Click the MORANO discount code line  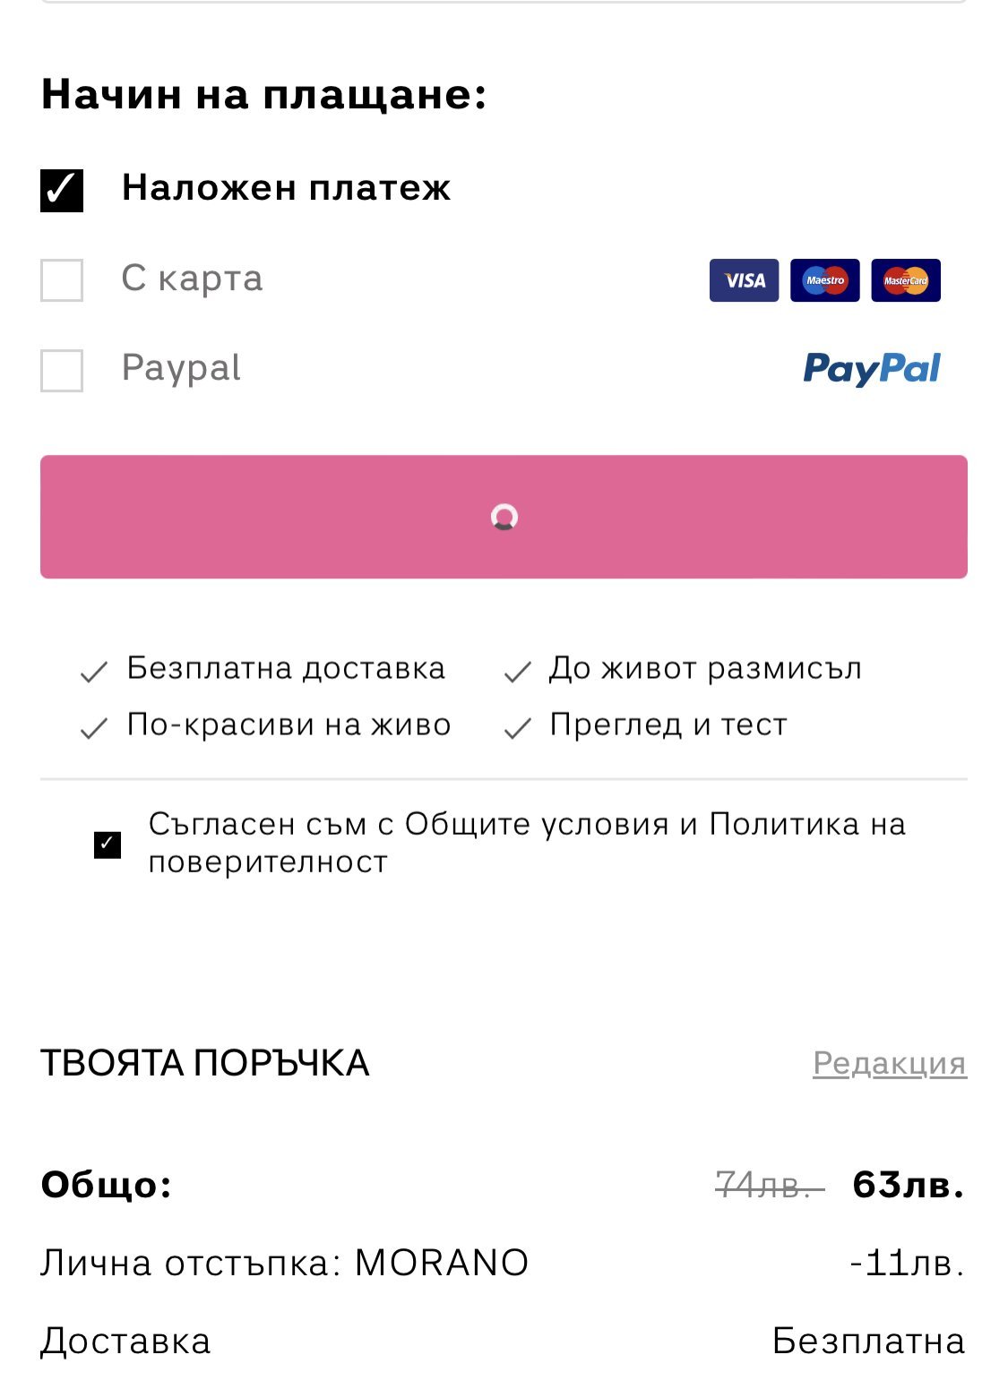click(284, 1263)
